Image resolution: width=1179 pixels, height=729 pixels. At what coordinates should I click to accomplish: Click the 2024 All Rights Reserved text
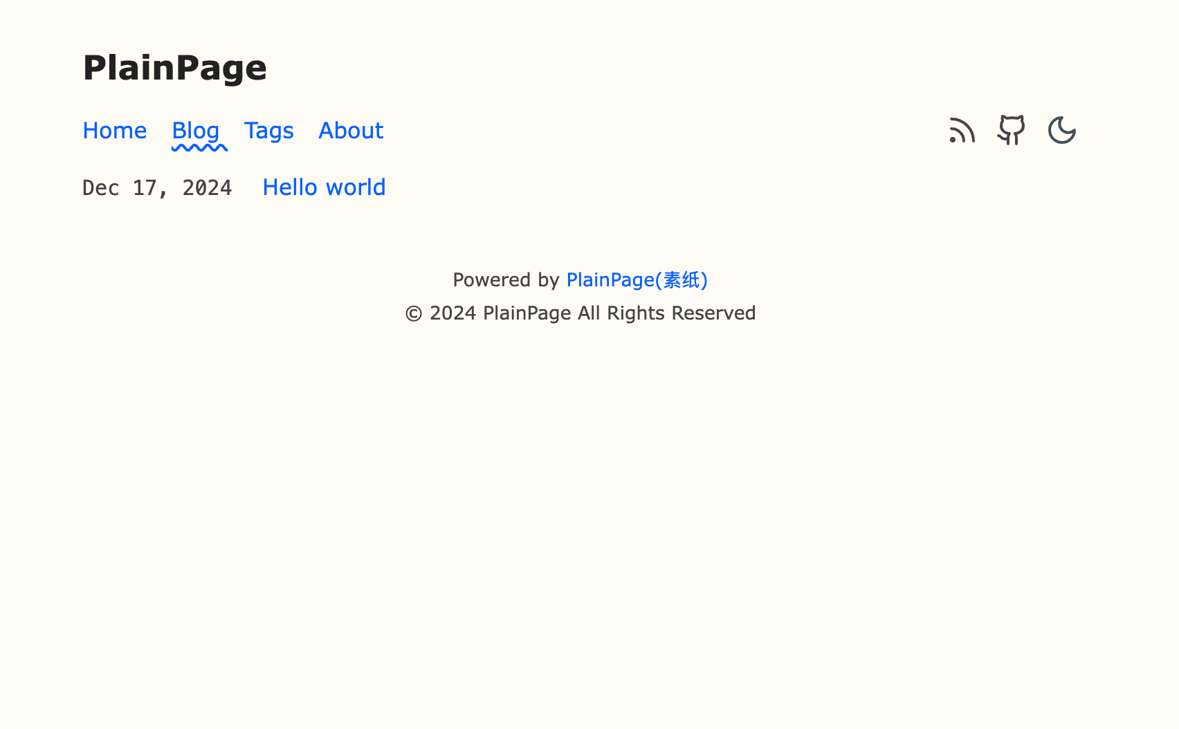click(581, 313)
